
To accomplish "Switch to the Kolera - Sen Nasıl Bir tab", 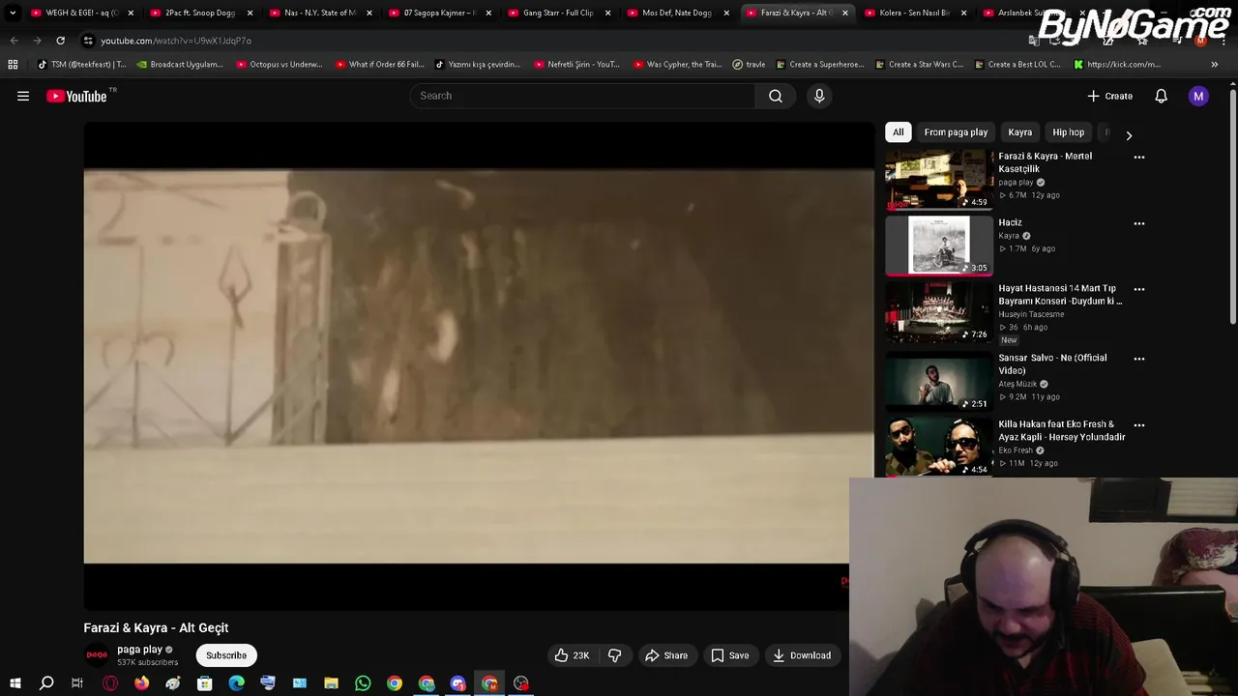I will [914, 13].
